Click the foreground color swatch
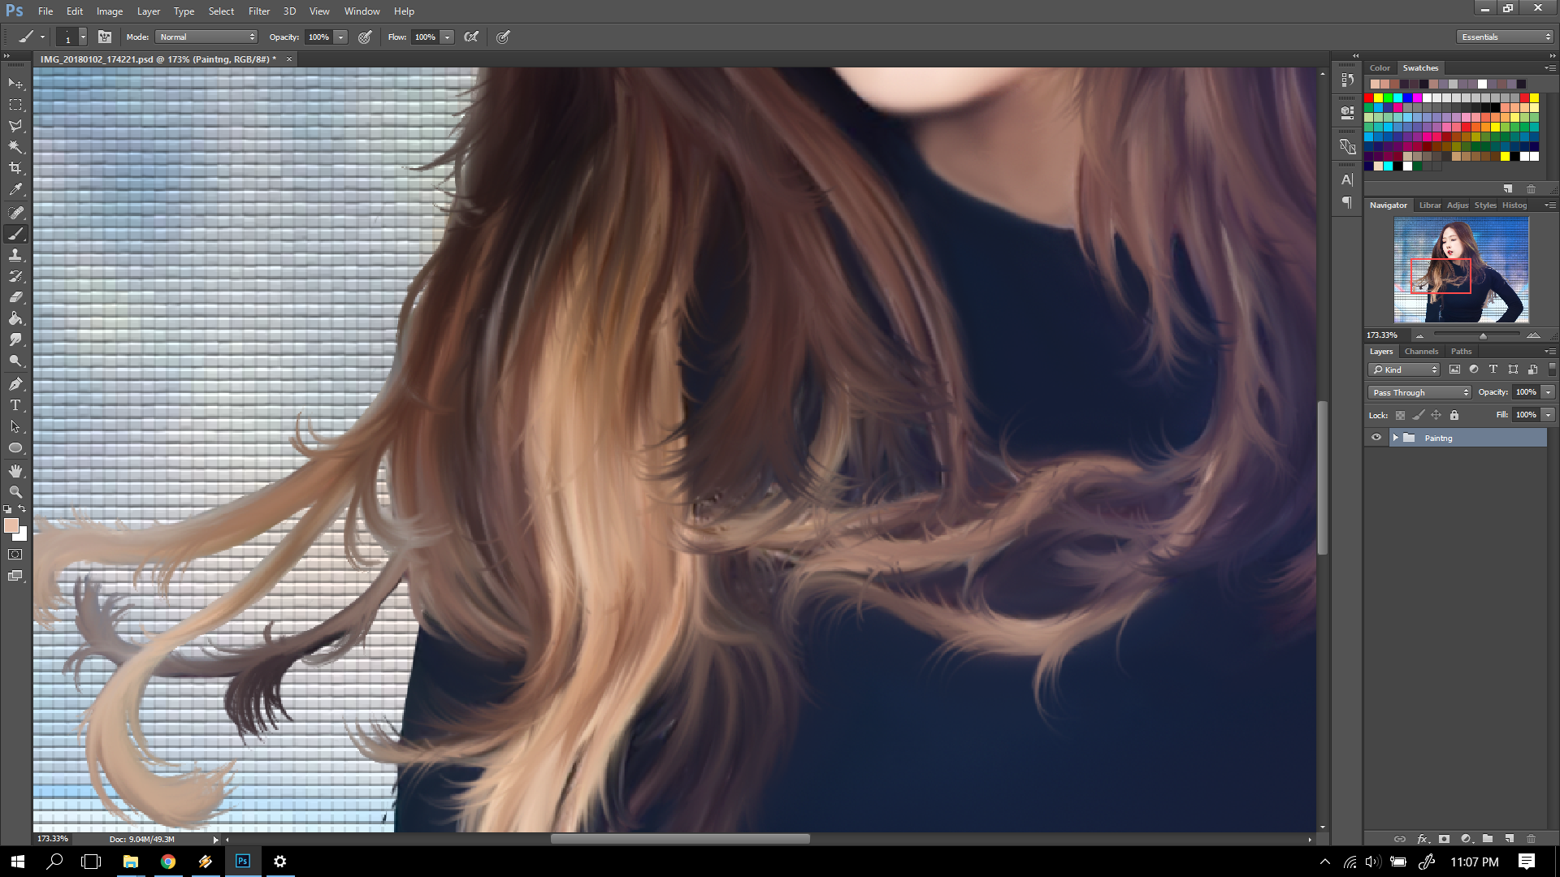 click(11, 525)
